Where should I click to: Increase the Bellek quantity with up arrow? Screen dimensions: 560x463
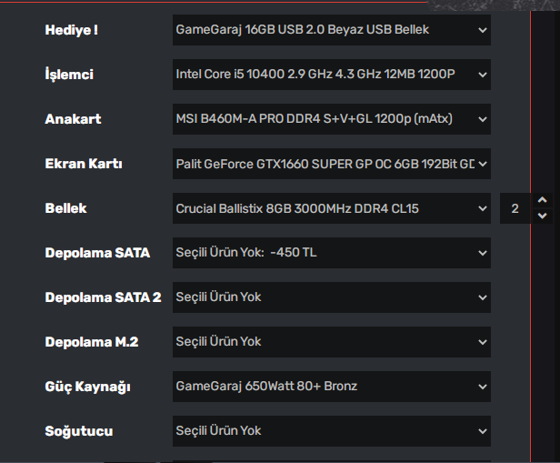[543, 201]
